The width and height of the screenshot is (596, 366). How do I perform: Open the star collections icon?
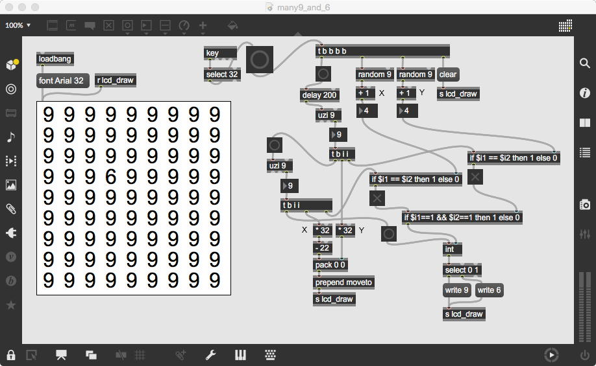click(11, 305)
